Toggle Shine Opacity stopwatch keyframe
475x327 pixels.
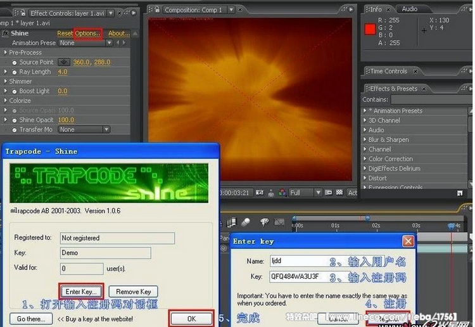[x=14, y=120]
